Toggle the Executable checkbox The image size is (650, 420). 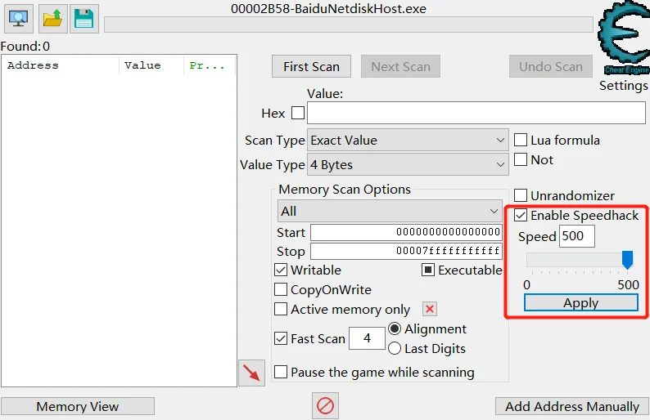(428, 270)
